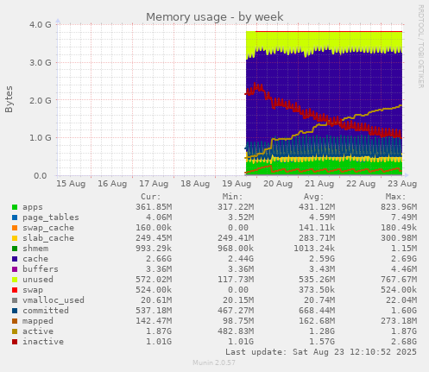Screen dimensions: 429x372
Task: Click the 'apps' legend label
Action: point(33,207)
